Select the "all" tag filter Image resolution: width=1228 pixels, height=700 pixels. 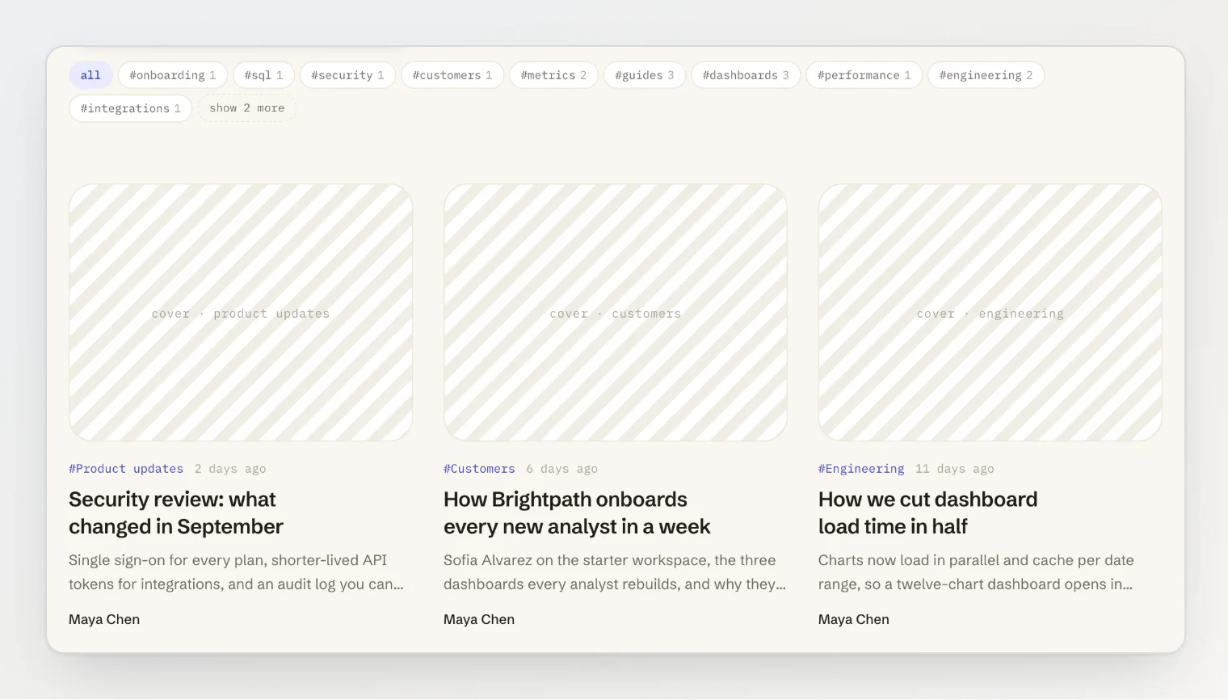pos(90,75)
